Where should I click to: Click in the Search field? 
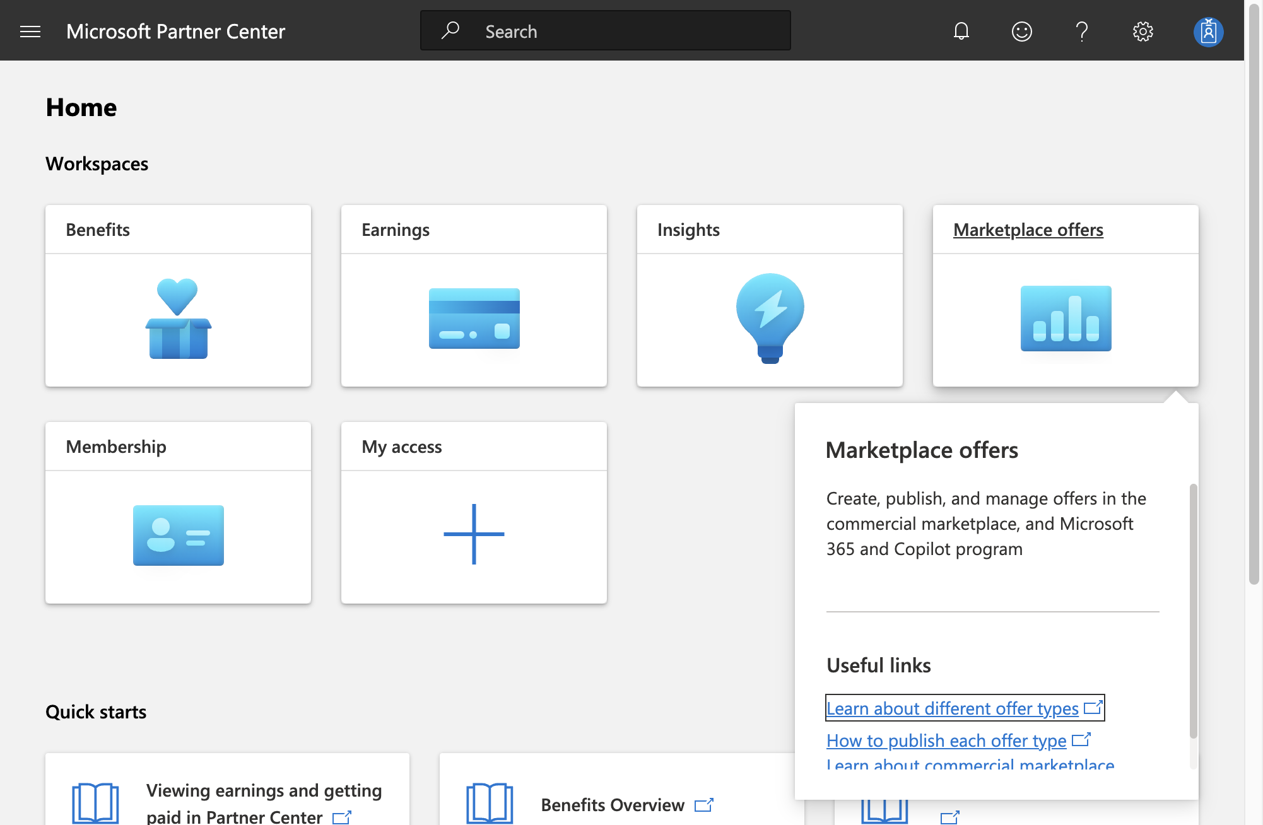click(606, 30)
